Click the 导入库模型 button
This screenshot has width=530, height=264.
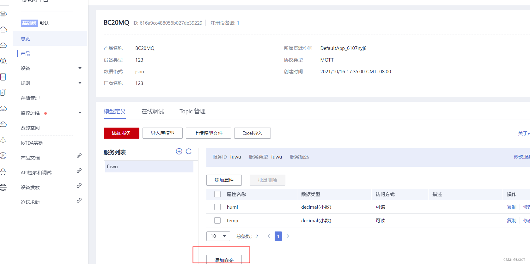coord(162,133)
